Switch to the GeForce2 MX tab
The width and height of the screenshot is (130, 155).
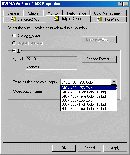click(x=25, y=19)
